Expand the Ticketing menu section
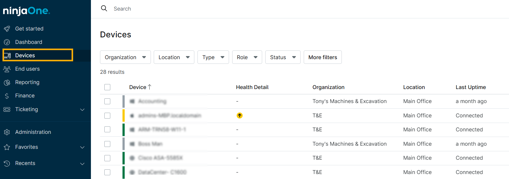Image resolution: width=509 pixels, height=179 pixels. pyautogui.click(x=82, y=110)
